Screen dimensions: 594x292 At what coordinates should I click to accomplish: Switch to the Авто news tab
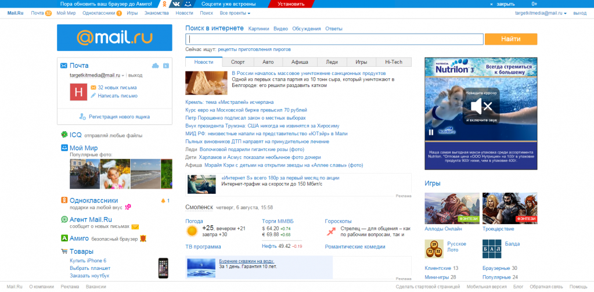[x=268, y=62]
